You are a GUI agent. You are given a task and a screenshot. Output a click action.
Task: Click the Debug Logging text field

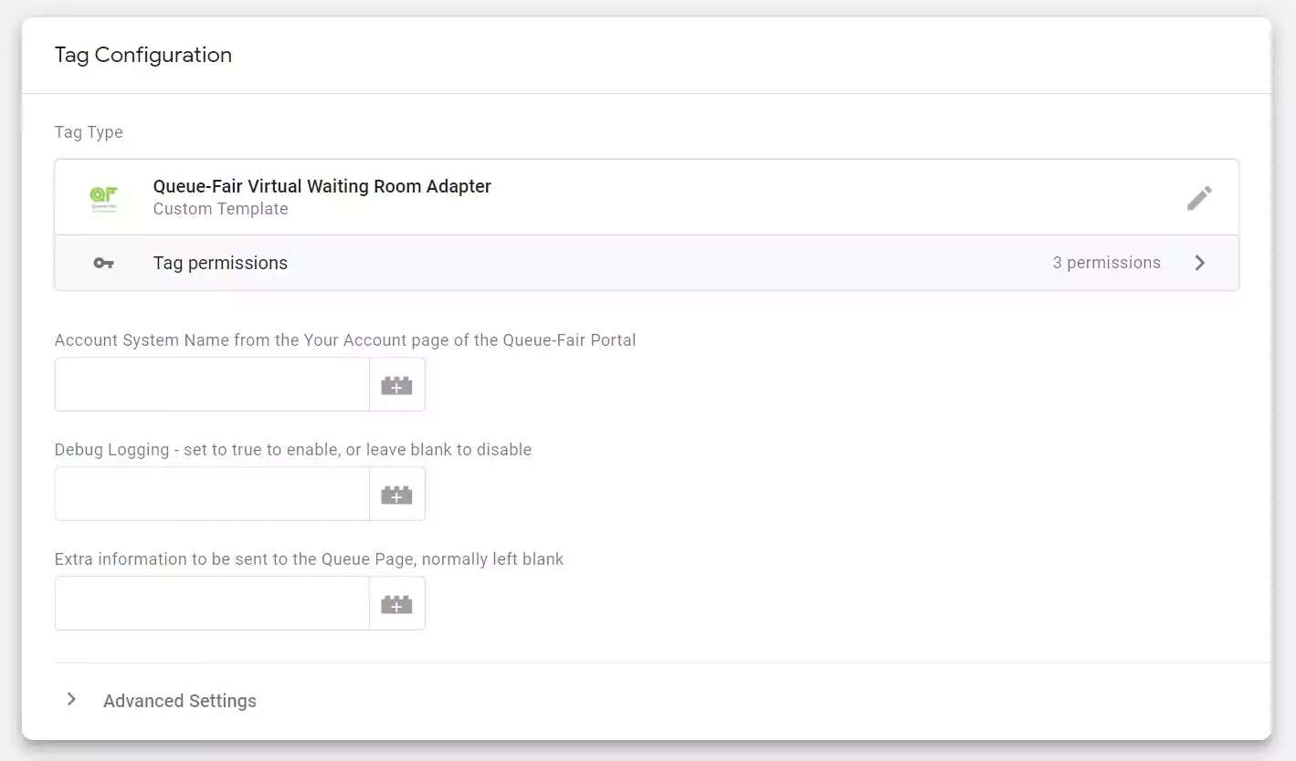point(210,493)
